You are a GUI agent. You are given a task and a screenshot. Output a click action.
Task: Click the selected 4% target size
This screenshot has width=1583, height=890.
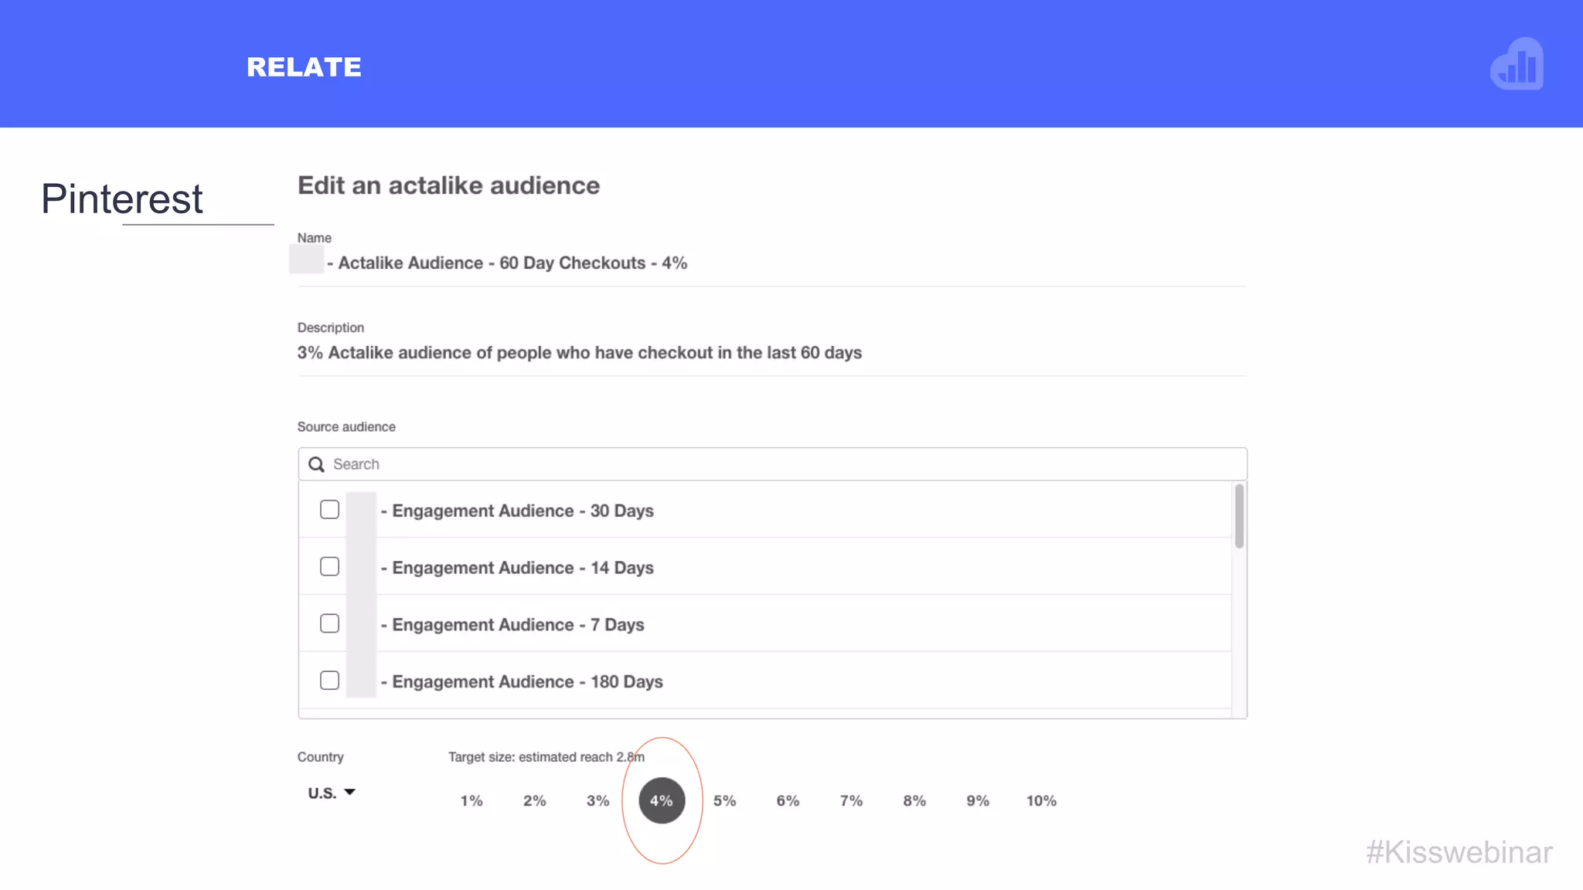click(662, 800)
